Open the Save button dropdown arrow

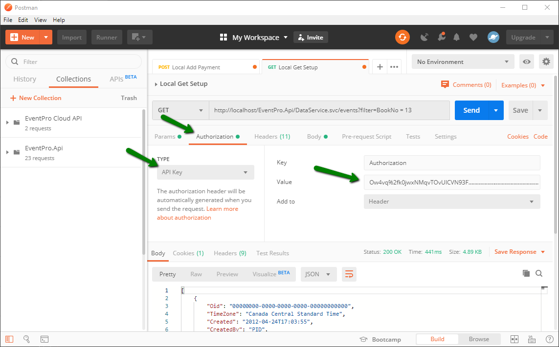click(540, 110)
